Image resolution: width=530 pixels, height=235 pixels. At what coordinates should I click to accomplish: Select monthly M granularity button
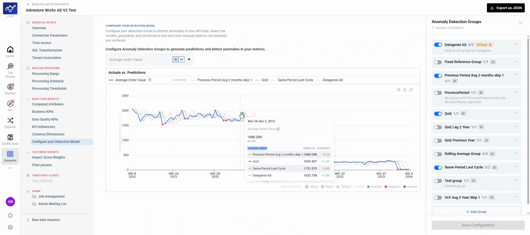[x=181, y=59]
